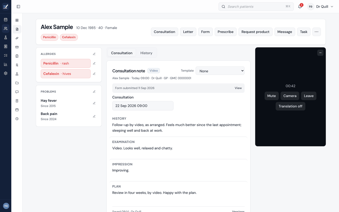
Task: Click the Impression text 'Improving.'
Action: 121,170
